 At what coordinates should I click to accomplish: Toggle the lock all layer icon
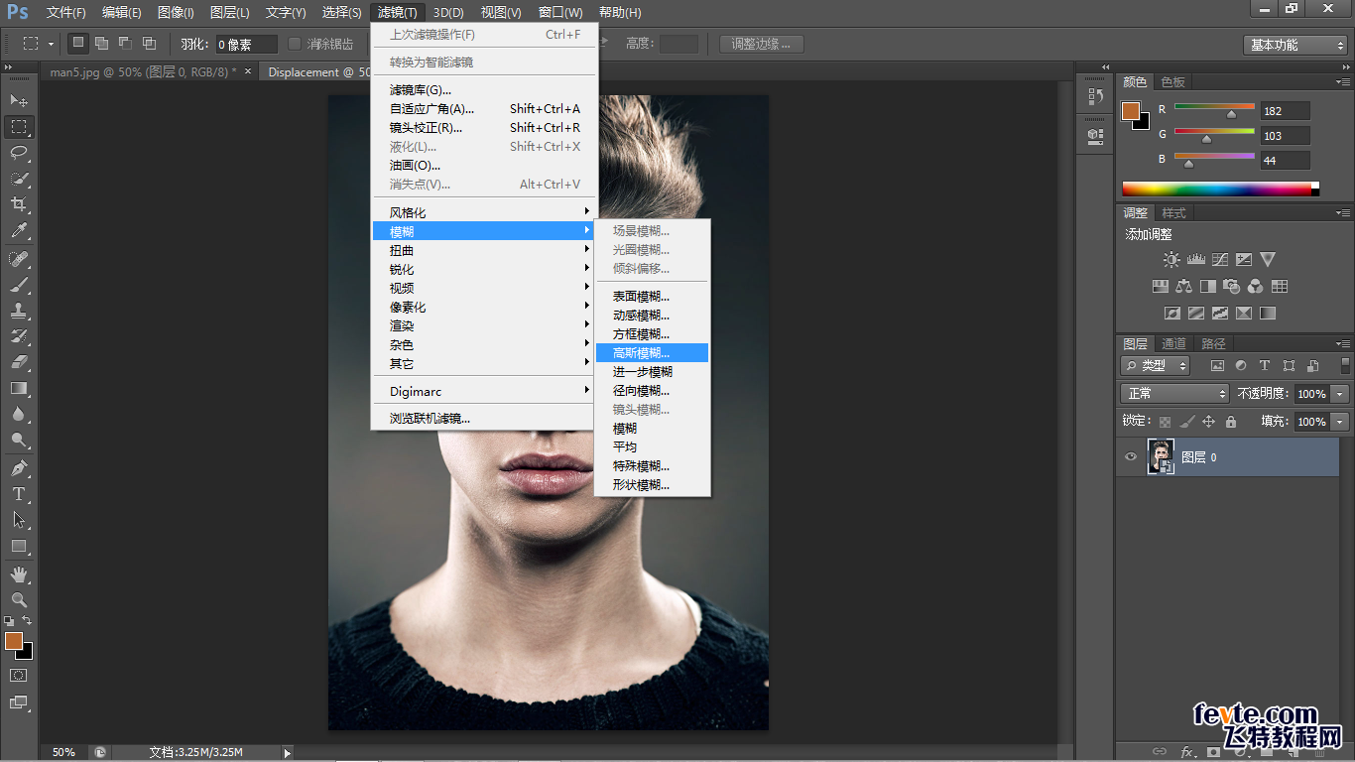pyautogui.click(x=1231, y=422)
